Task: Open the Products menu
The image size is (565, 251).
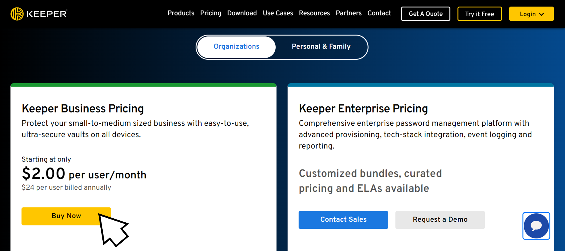Action: coord(181,13)
